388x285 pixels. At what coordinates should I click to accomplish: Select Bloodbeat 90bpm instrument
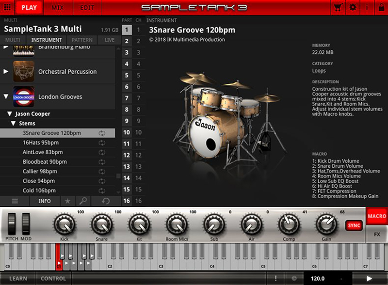57,162
